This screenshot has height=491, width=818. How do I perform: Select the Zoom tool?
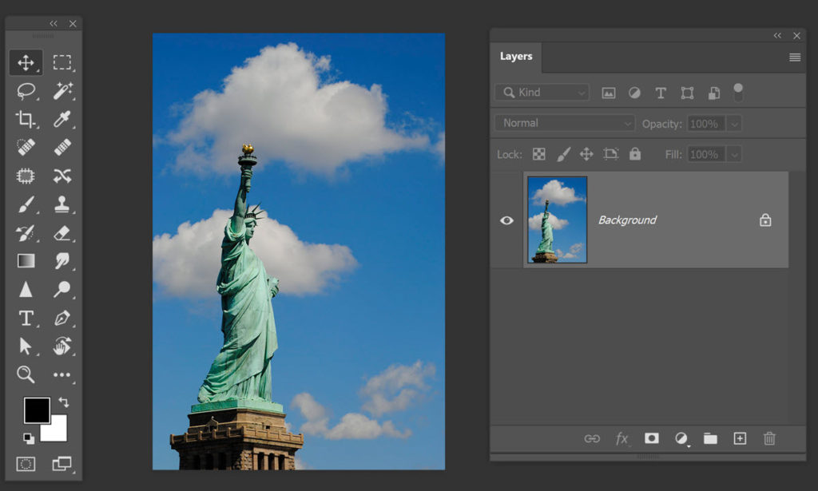coord(26,374)
